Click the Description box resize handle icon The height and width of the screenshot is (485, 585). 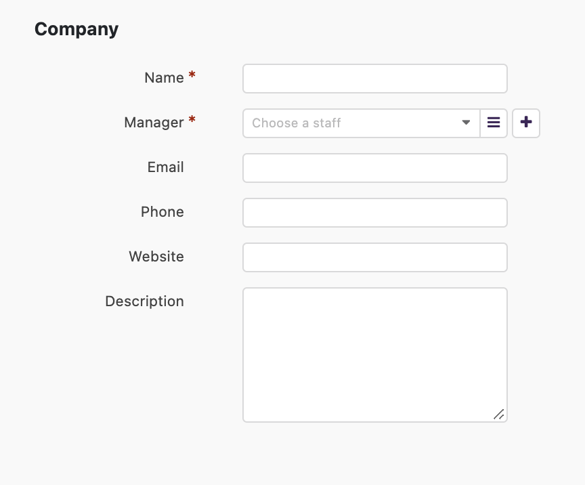click(499, 414)
